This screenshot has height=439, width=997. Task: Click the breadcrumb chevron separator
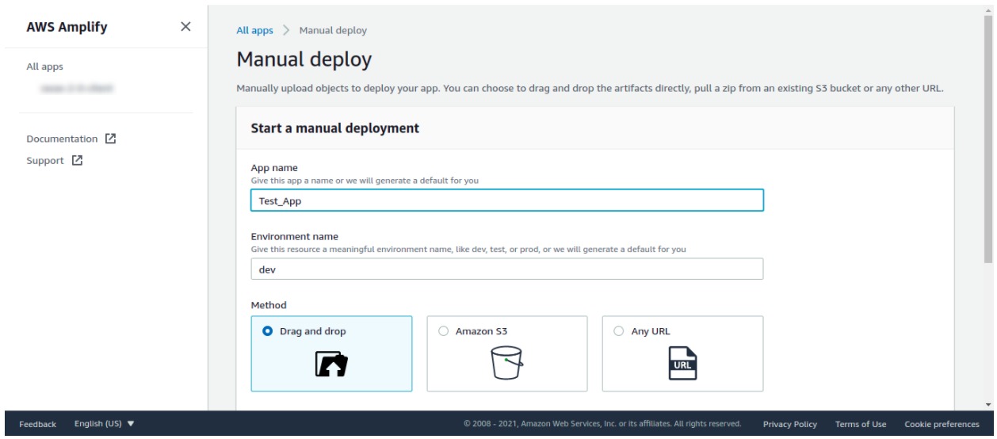pyautogui.click(x=286, y=30)
